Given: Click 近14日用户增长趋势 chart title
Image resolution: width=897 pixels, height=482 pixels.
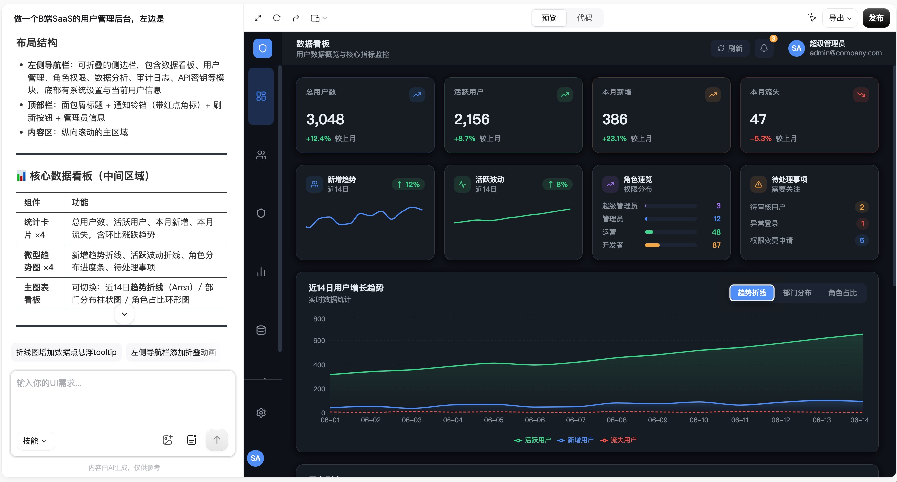Looking at the screenshot, I should [x=346, y=287].
